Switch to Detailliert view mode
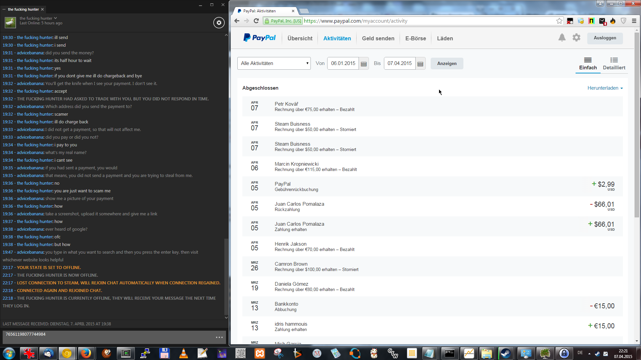Screen dimensions: 641x360 (x=614, y=63)
